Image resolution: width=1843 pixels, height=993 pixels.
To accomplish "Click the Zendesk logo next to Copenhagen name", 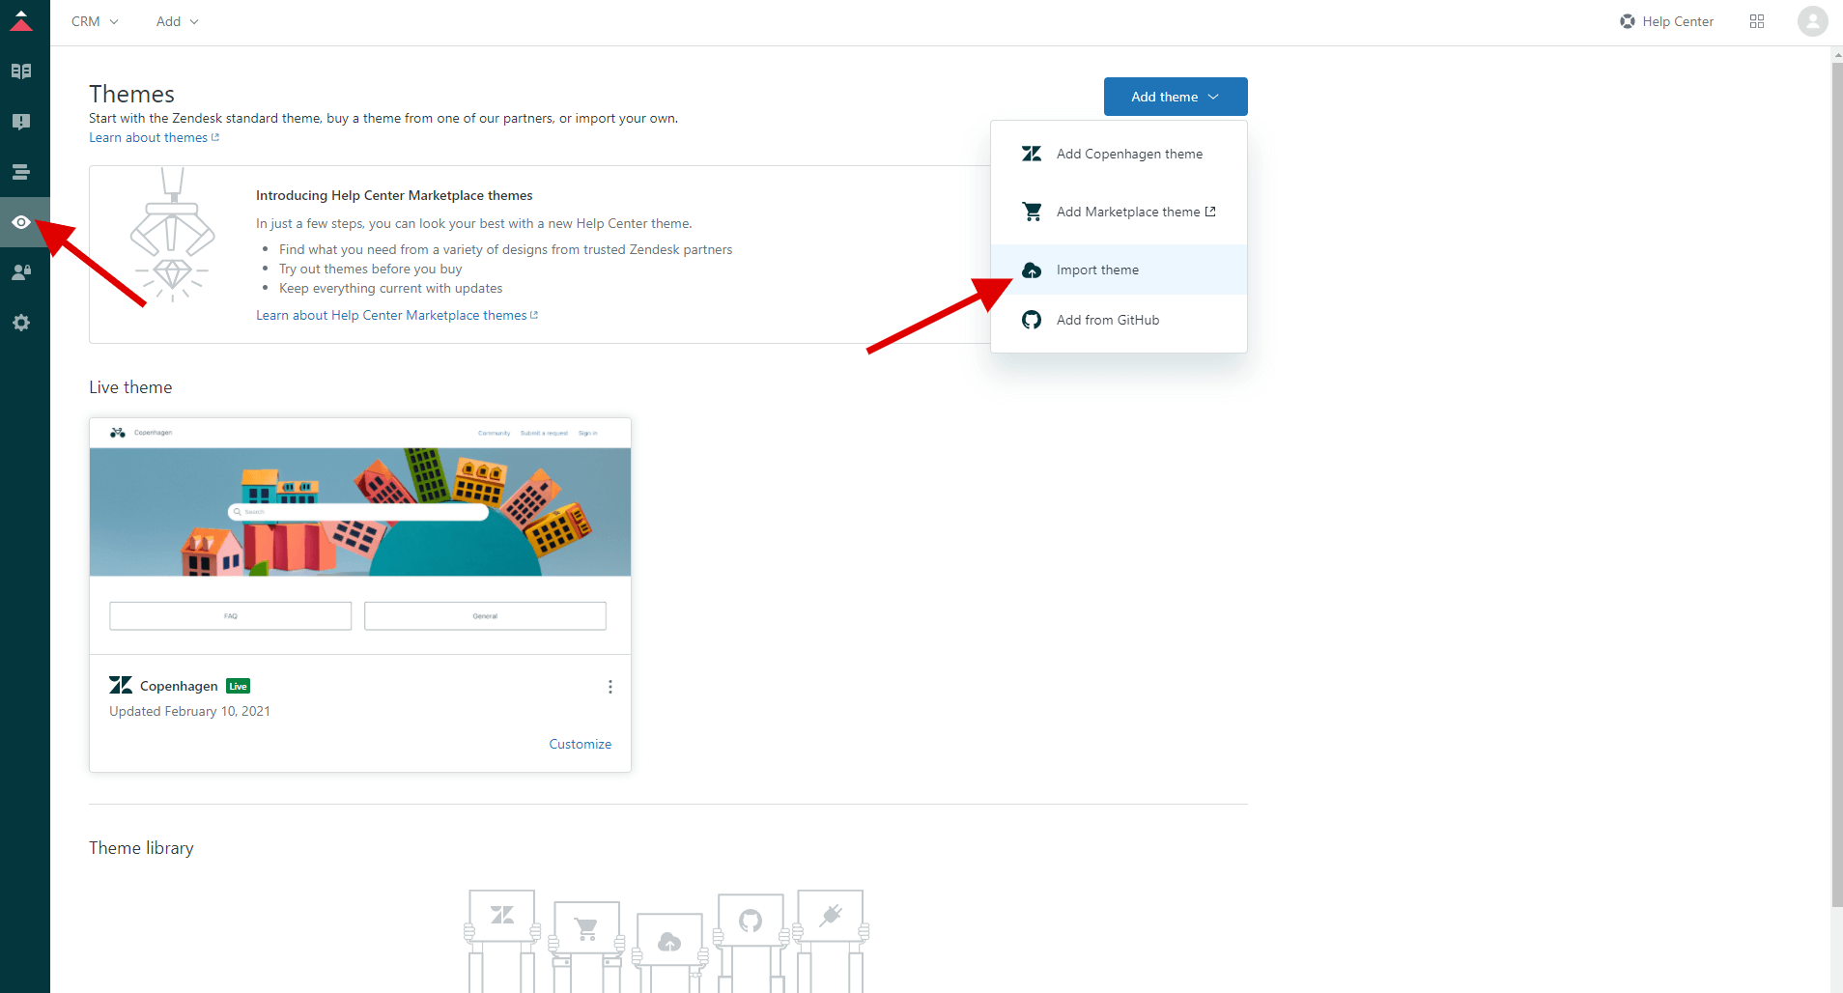I will click(x=121, y=686).
